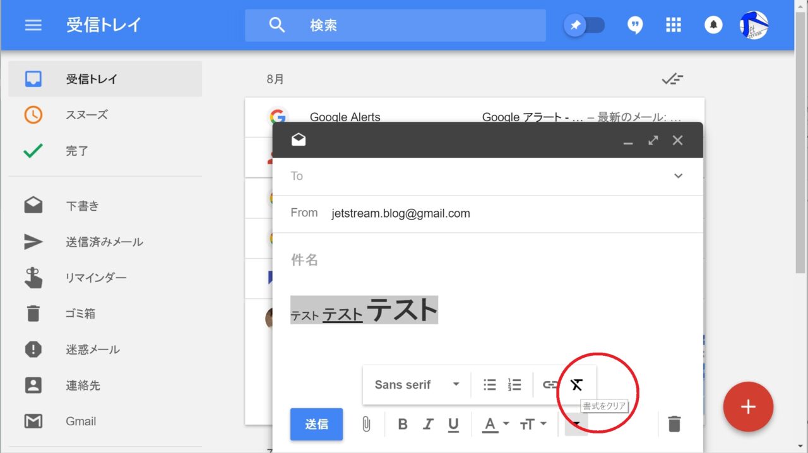The image size is (808, 453).
Task: Open the text size dropdown
Action: [x=533, y=425]
